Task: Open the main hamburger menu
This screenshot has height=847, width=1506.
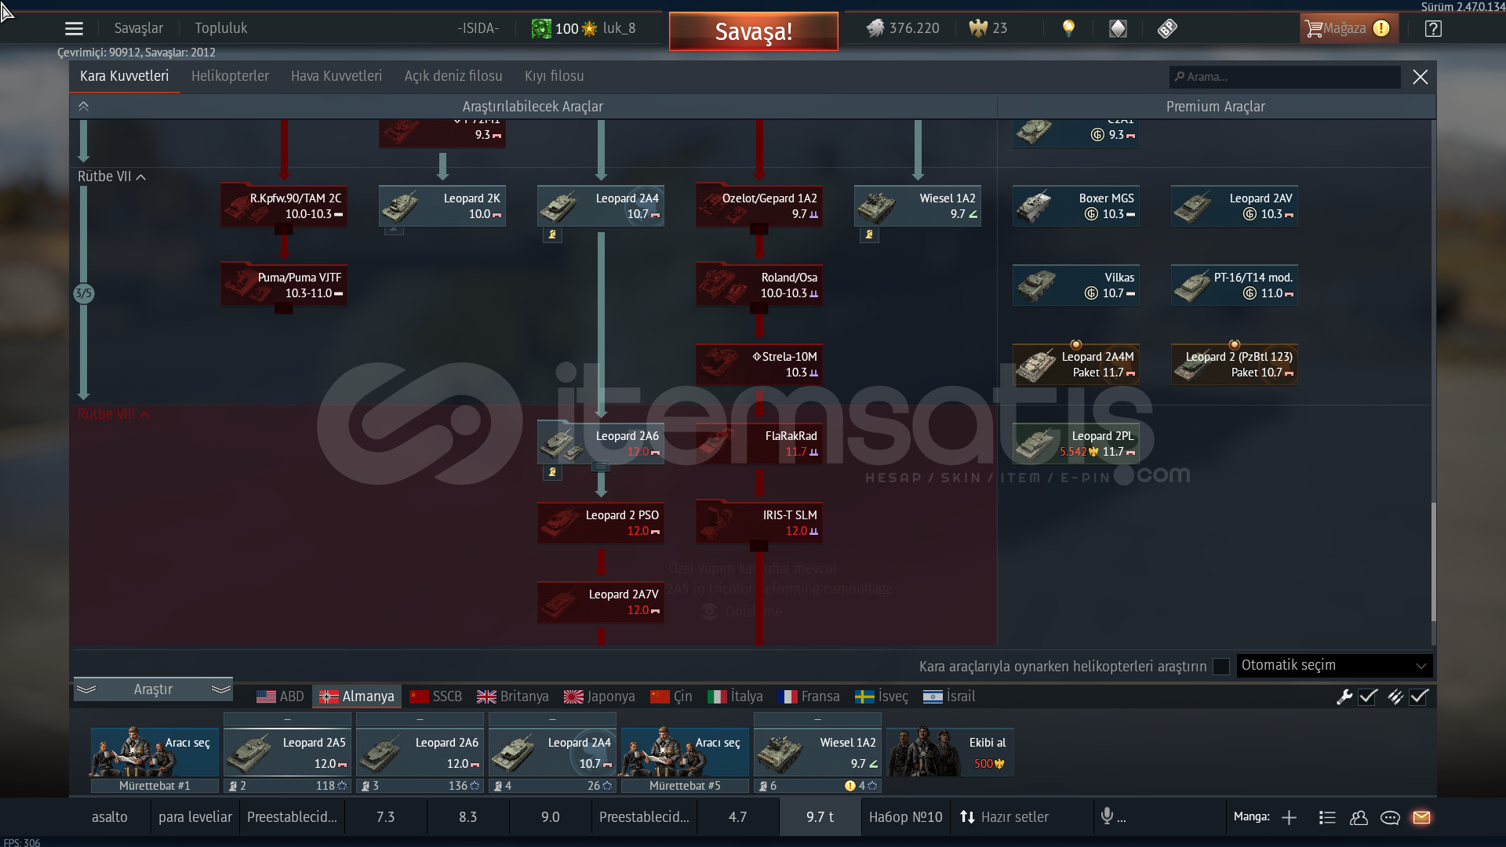Action: click(x=74, y=29)
